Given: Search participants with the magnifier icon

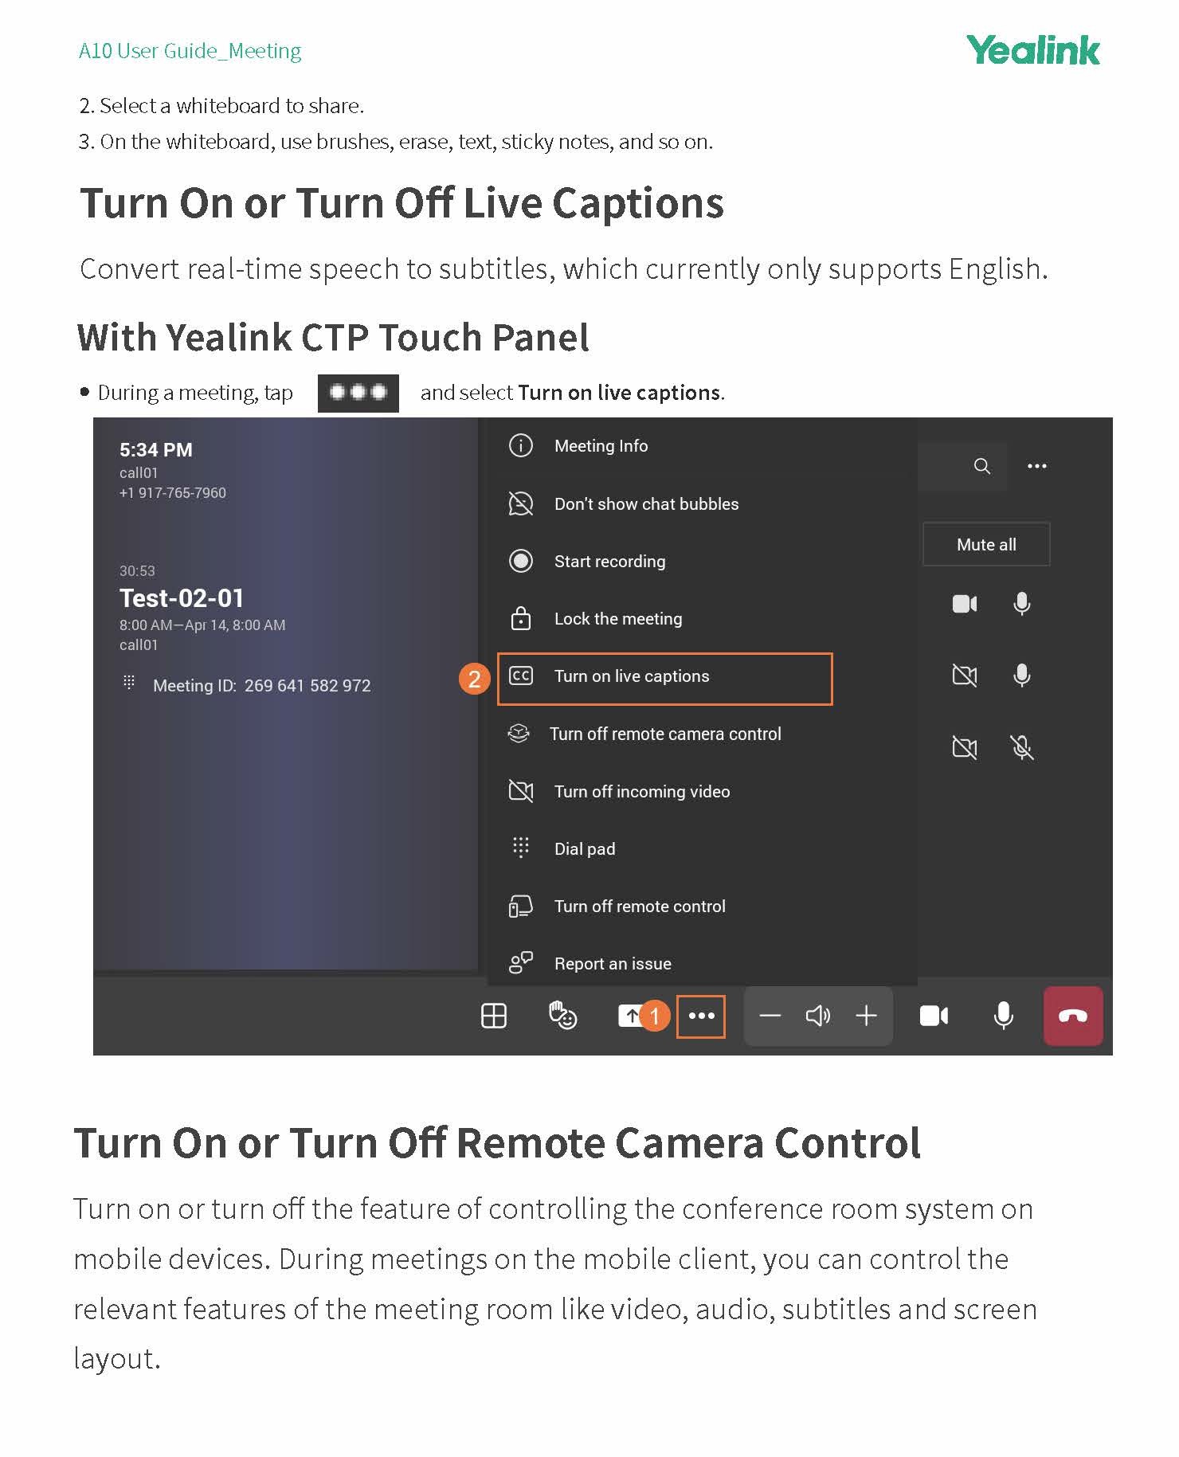Looking at the screenshot, I should tap(982, 467).
